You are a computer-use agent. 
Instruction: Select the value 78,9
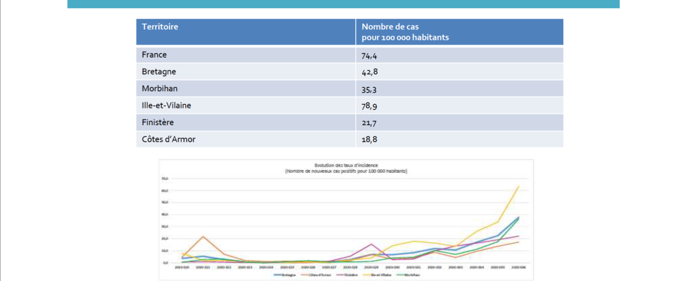(369, 106)
